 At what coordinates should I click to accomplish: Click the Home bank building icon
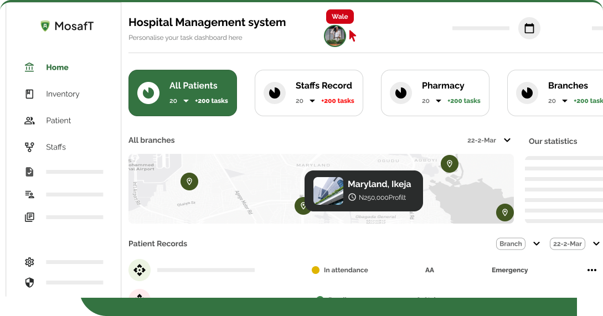point(29,68)
